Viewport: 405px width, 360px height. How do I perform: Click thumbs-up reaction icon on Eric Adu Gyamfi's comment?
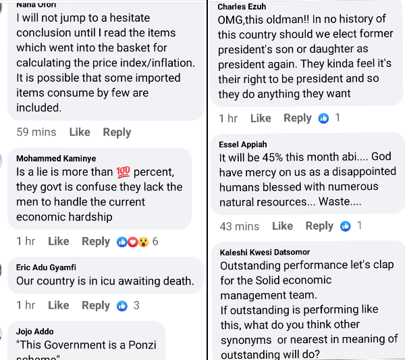point(122,306)
